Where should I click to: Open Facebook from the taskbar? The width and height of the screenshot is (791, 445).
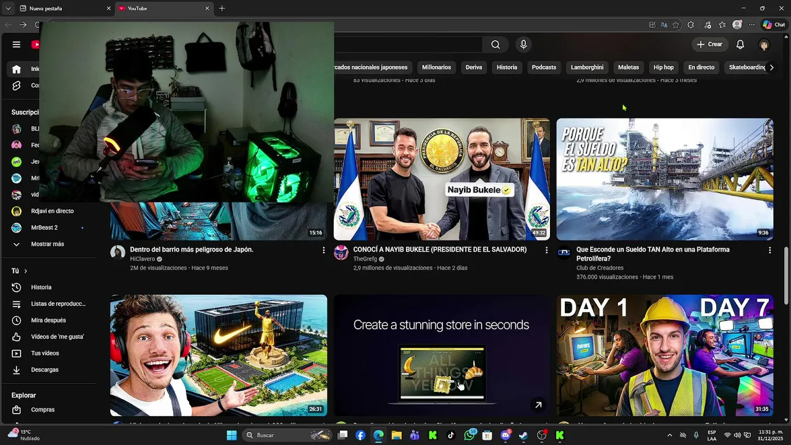(360, 435)
